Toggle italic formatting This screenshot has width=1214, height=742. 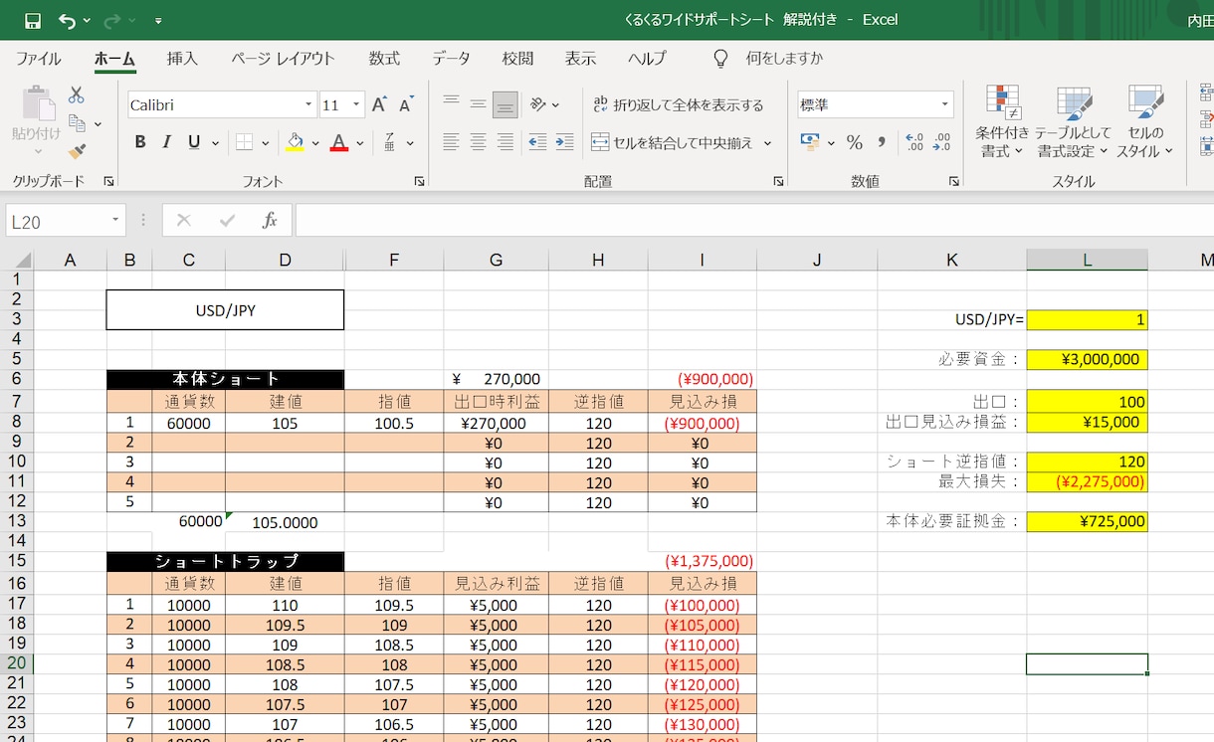[166, 142]
